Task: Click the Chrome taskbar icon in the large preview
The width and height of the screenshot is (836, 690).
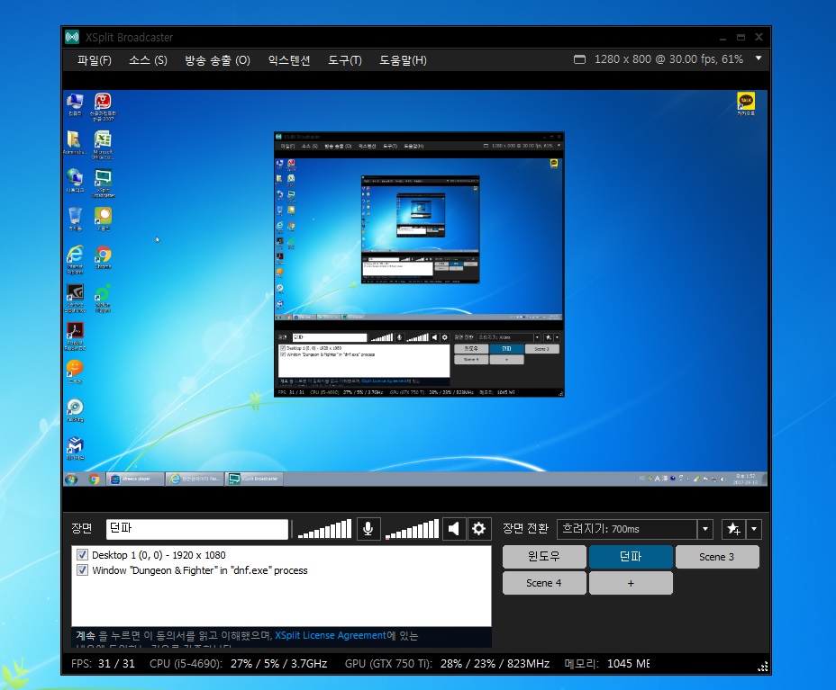Action: tap(94, 479)
